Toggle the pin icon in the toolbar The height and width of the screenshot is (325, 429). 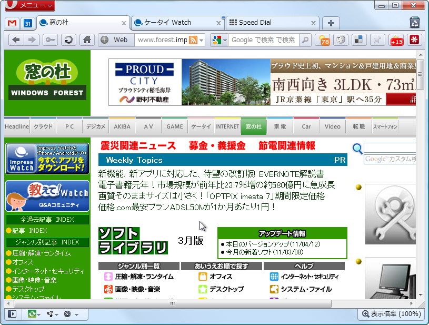point(377,40)
